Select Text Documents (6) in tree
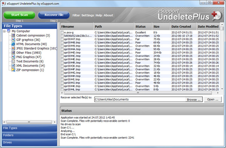Image resolution: width=226 pixels, height=148 pixels. [30, 61]
